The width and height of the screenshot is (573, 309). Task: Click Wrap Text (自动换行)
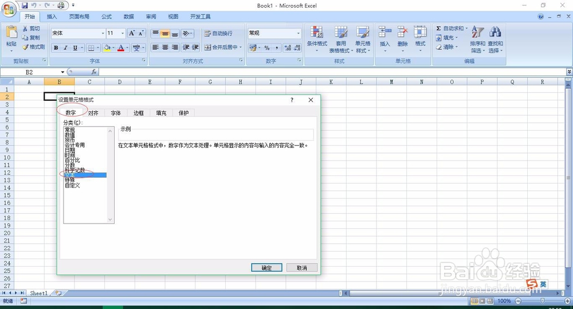pyautogui.click(x=218, y=33)
